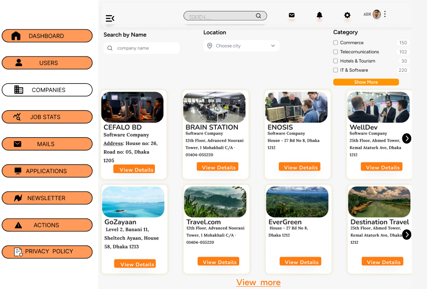
Task: Select COMPANIES in sidebar
Action: [47, 90]
